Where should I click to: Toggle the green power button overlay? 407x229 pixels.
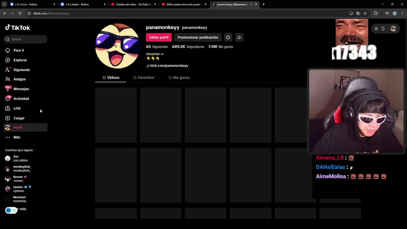click(x=14, y=211)
